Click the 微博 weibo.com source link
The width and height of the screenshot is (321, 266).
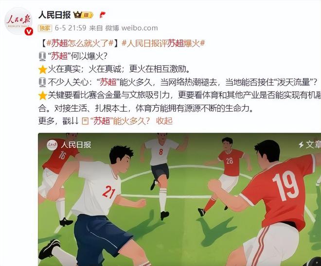coord(132,28)
